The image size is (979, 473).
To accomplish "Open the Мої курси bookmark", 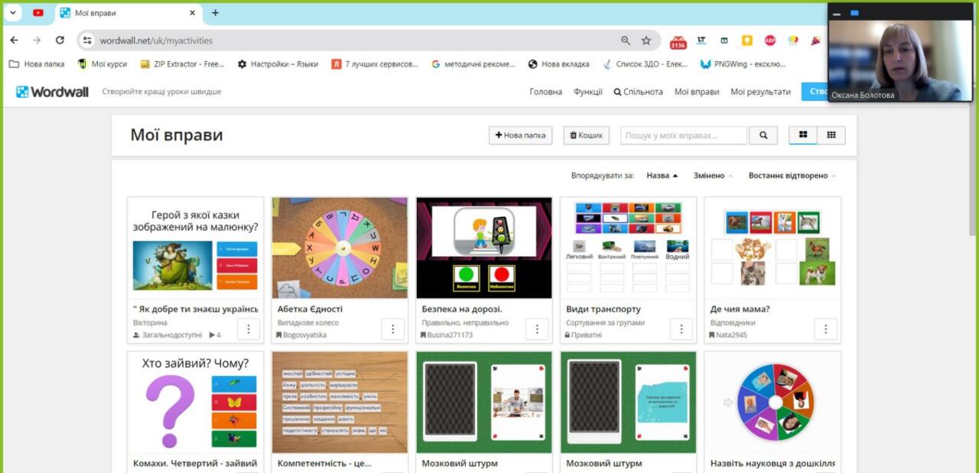I will (102, 64).
